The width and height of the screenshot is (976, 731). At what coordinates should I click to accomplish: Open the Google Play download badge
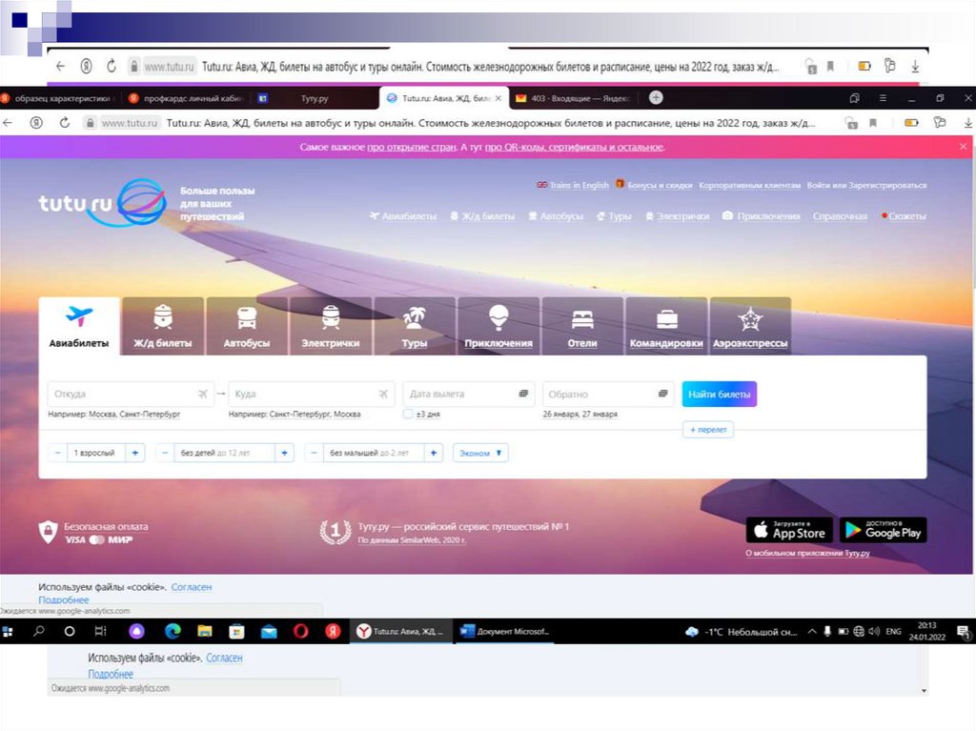pyautogui.click(x=884, y=531)
